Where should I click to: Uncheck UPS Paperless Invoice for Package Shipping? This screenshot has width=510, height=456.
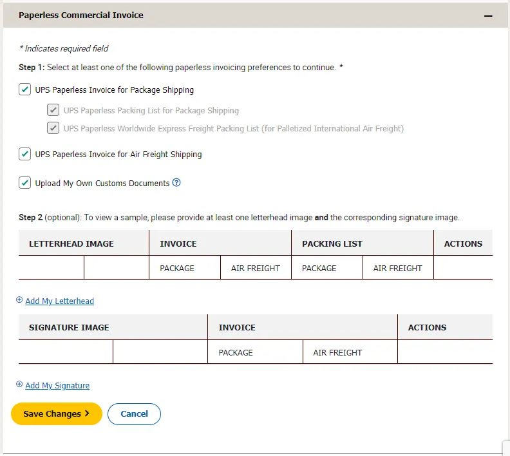(25, 90)
